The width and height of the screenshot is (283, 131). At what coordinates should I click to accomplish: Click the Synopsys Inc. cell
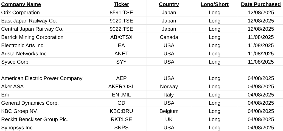tap(18, 128)
